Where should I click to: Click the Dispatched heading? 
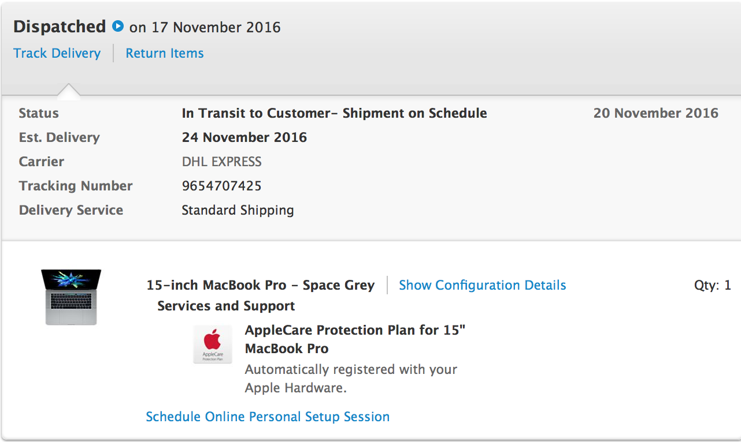click(60, 27)
